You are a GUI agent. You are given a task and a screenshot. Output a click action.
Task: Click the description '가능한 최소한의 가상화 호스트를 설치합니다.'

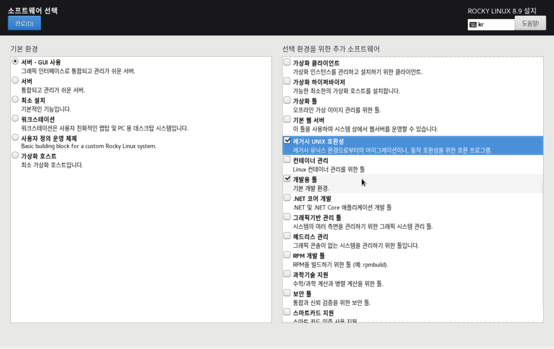coord(346,91)
